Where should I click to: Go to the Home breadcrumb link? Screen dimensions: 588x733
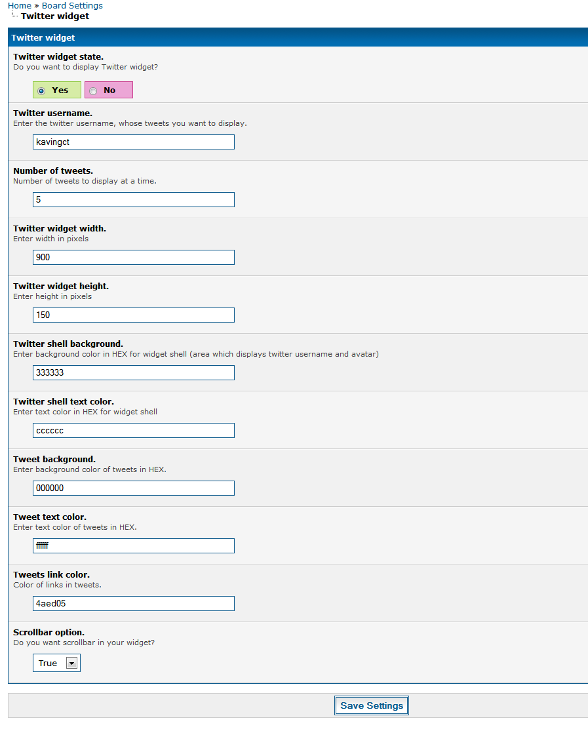pos(20,5)
